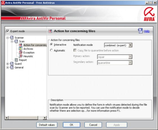Open the Help link
158x130 pixels.
[x=147, y=31]
